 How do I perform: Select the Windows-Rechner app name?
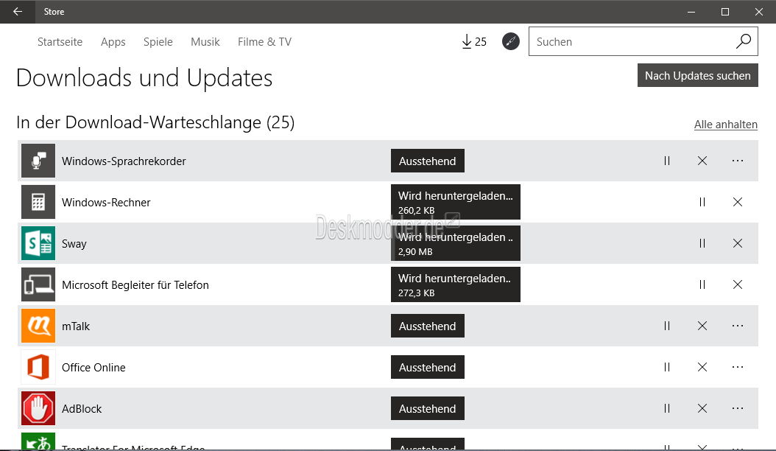106,202
